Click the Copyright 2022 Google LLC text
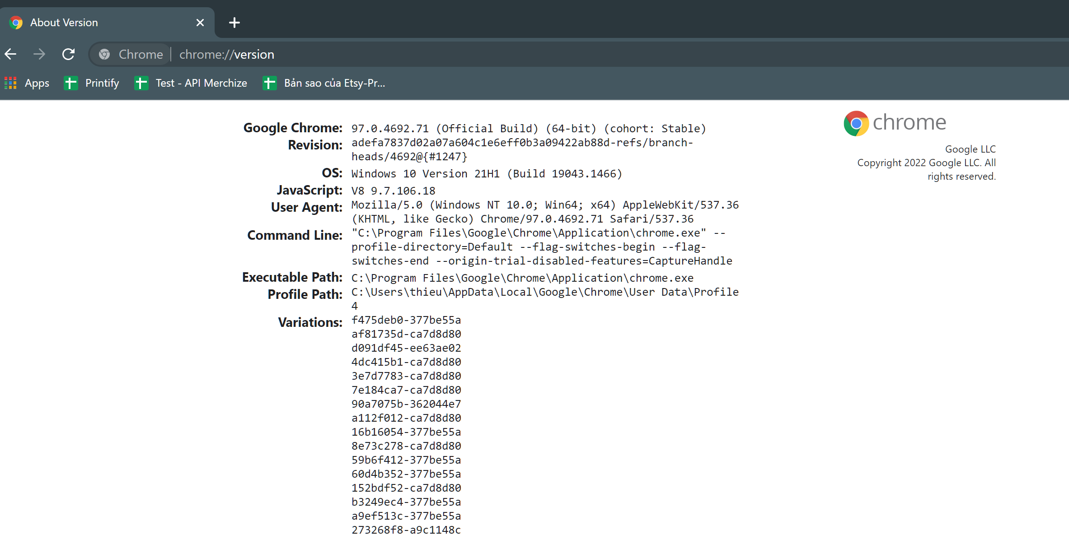The width and height of the screenshot is (1069, 535). tap(927, 169)
